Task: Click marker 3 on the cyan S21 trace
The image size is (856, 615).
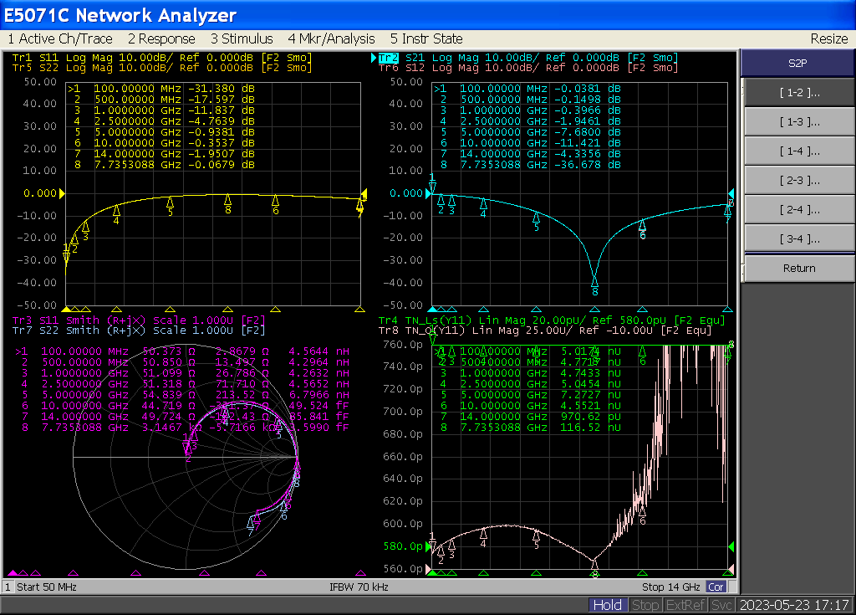Action: click(x=451, y=204)
